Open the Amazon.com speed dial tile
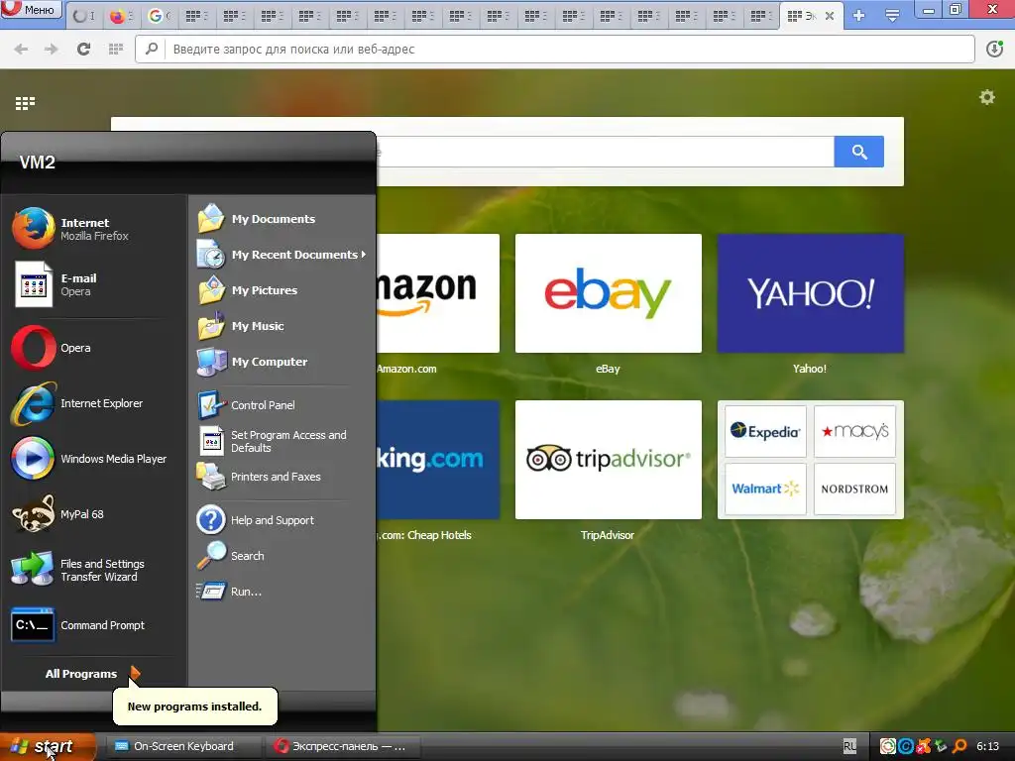 coord(437,293)
